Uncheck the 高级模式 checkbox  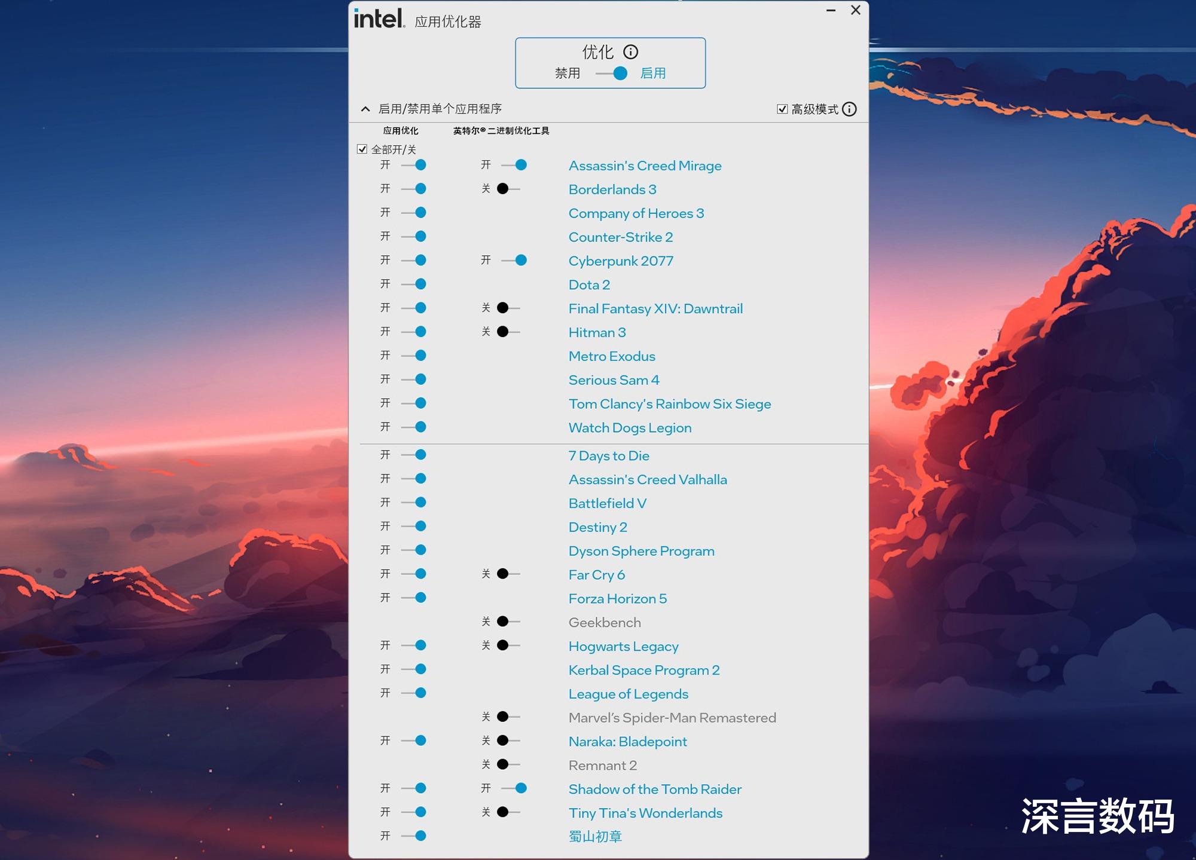(x=782, y=109)
